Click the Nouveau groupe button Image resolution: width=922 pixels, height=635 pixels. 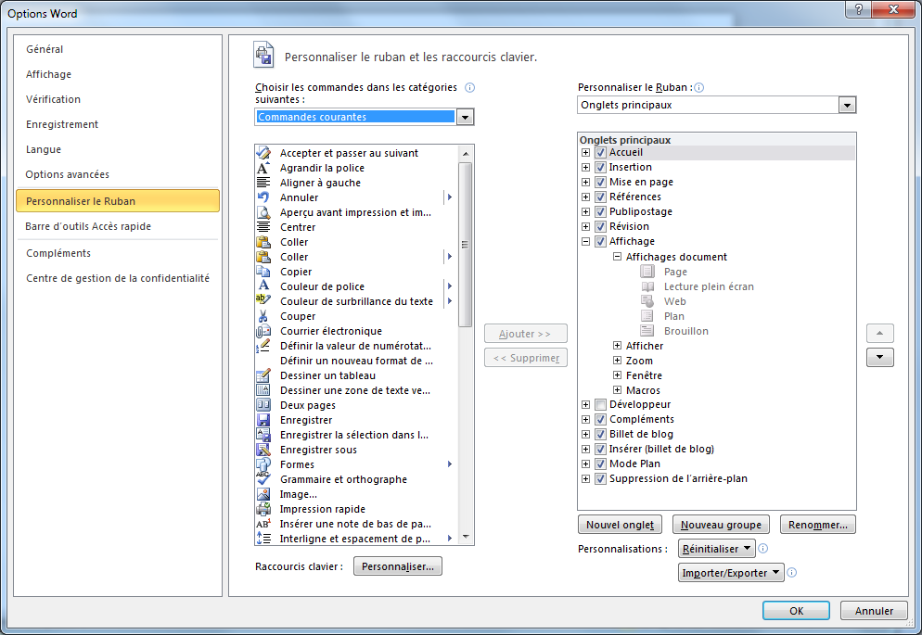(x=721, y=525)
